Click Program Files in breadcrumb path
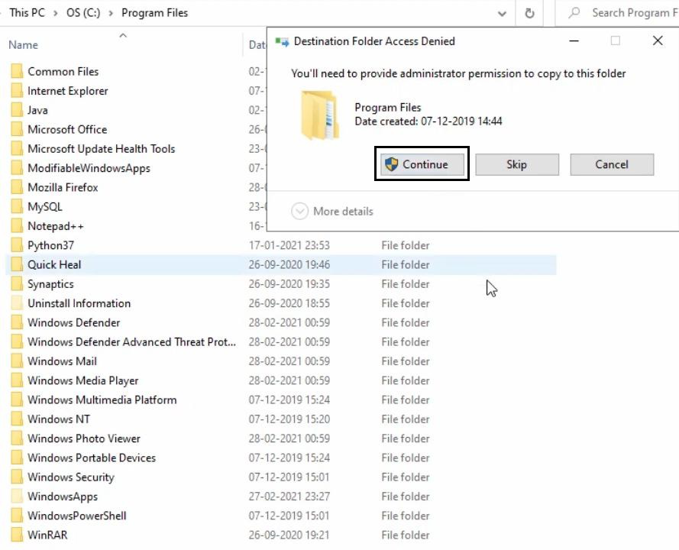This screenshot has height=550, width=679. point(154,13)
